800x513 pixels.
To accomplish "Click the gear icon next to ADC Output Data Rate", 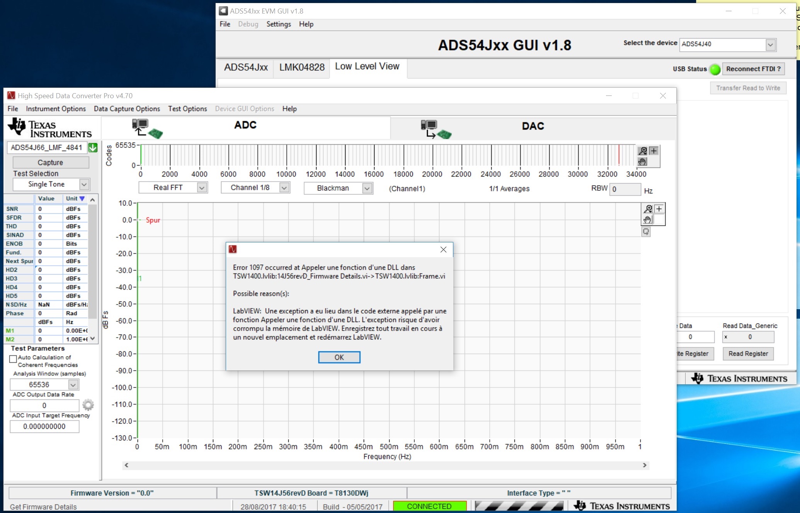I will click(x=88, y=405).
